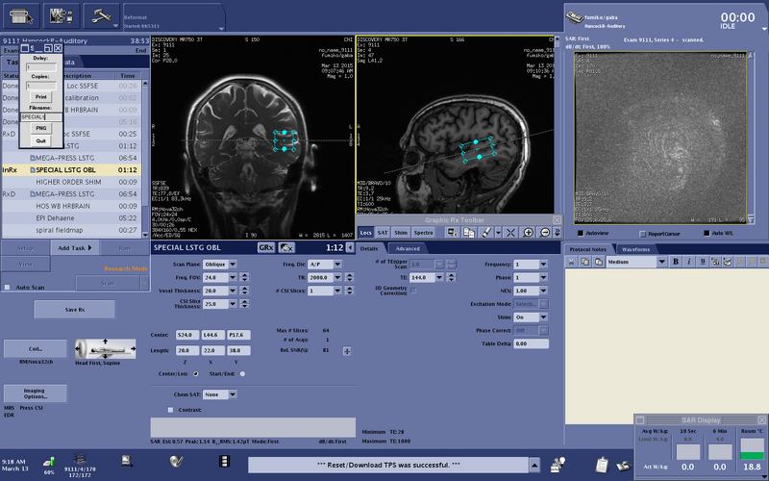Click the Imaging Options button
This screenshot has height=481, width=769.
tap(35, 393)
